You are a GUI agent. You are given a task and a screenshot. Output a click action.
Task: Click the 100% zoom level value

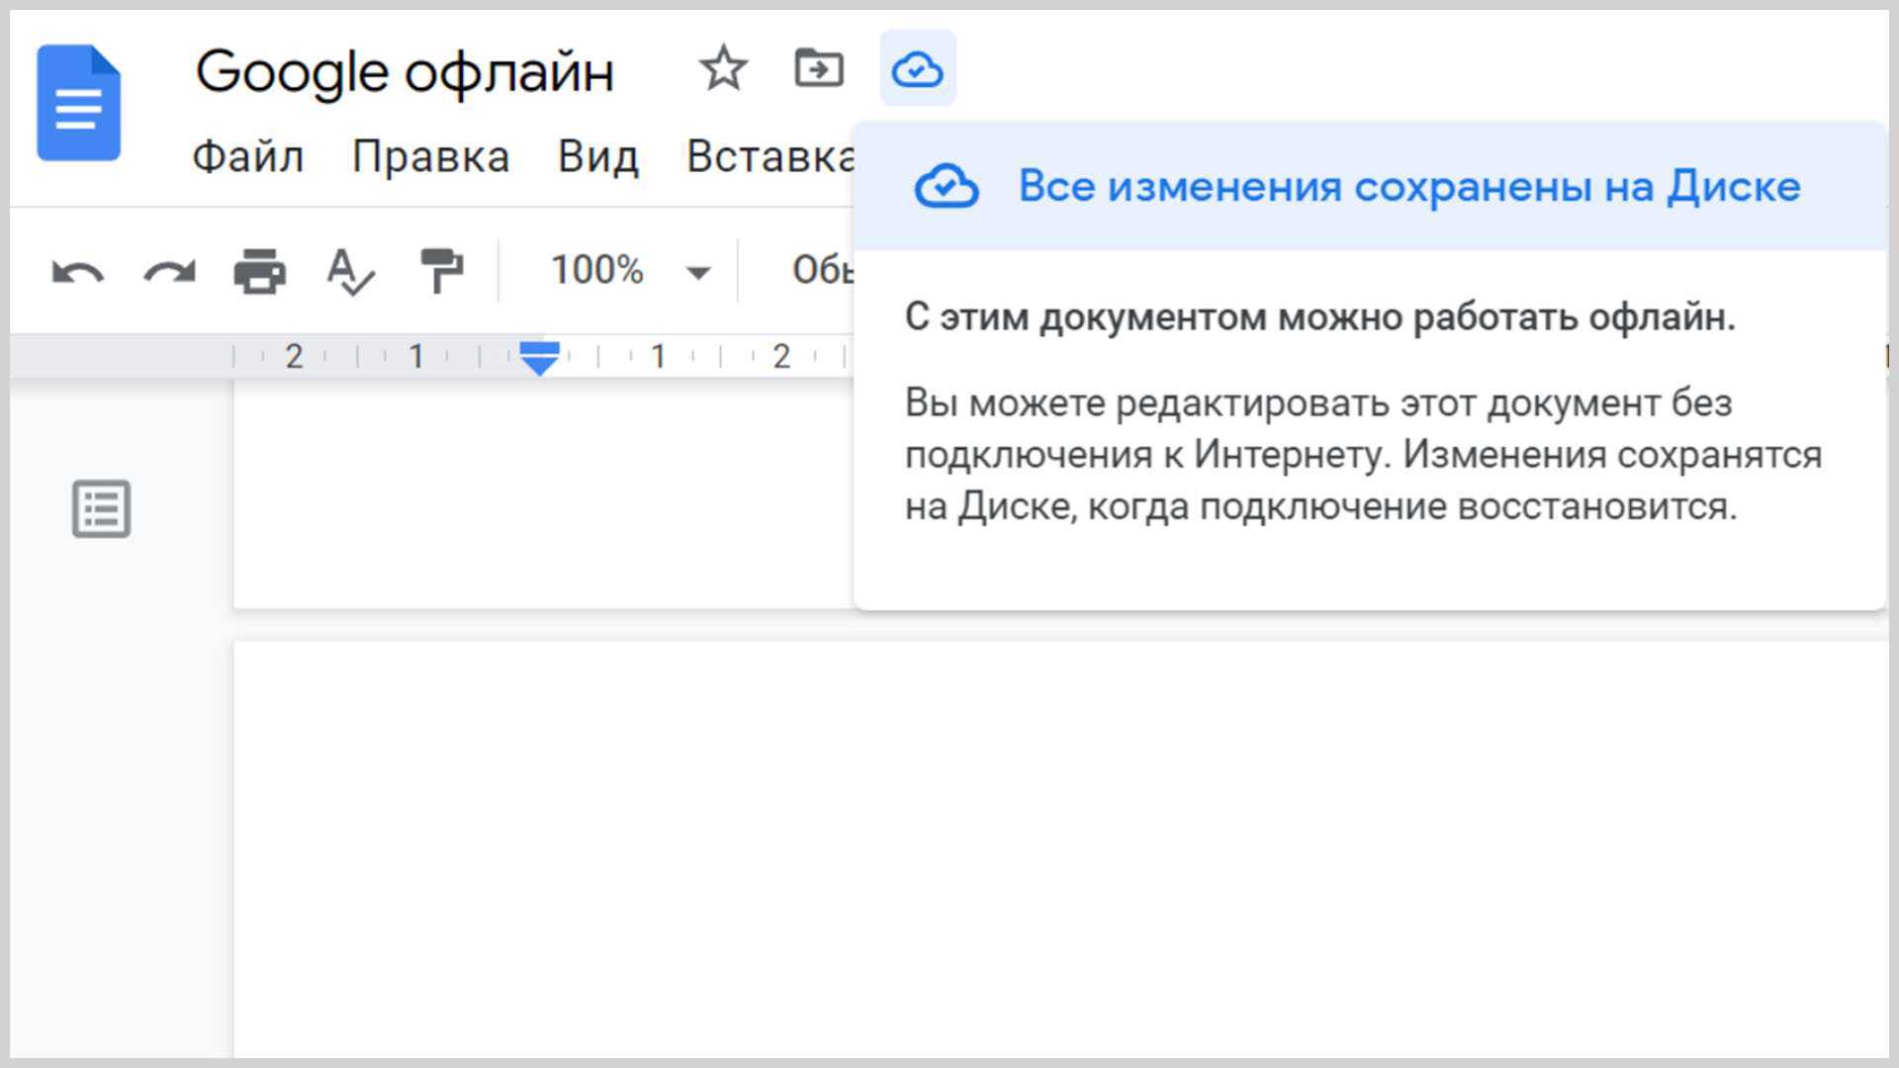click(x=596, y=270)
